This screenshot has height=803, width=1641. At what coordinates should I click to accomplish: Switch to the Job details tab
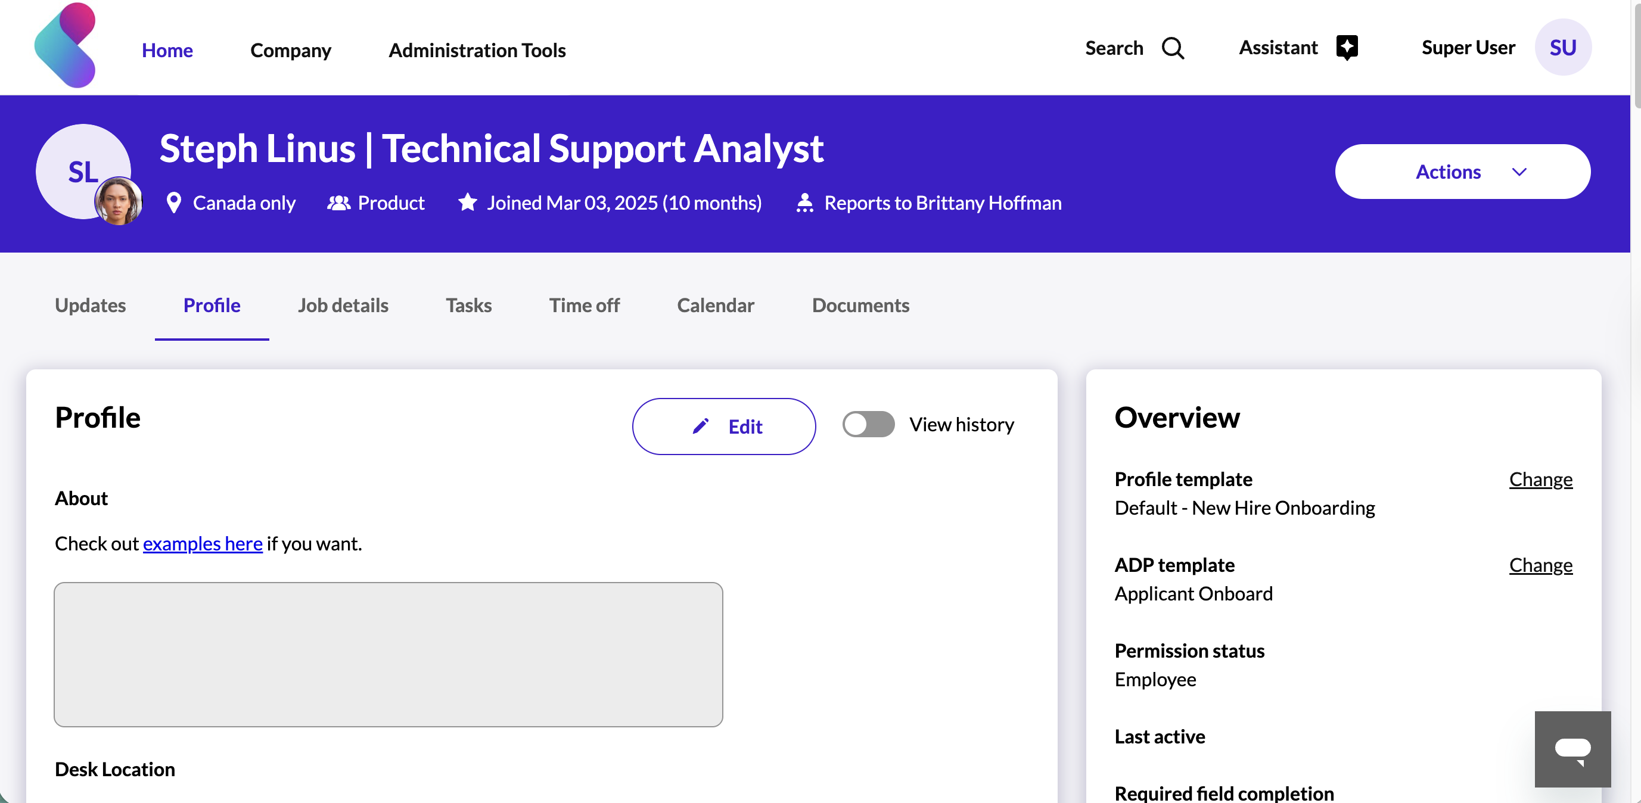coord(343,306)
